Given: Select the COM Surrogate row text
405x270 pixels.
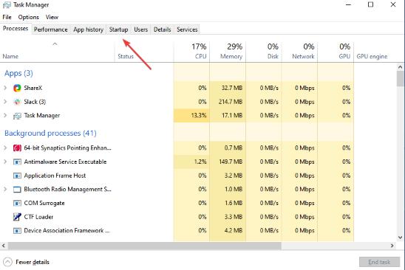Looking at the screenshot, I should [44, 203].
